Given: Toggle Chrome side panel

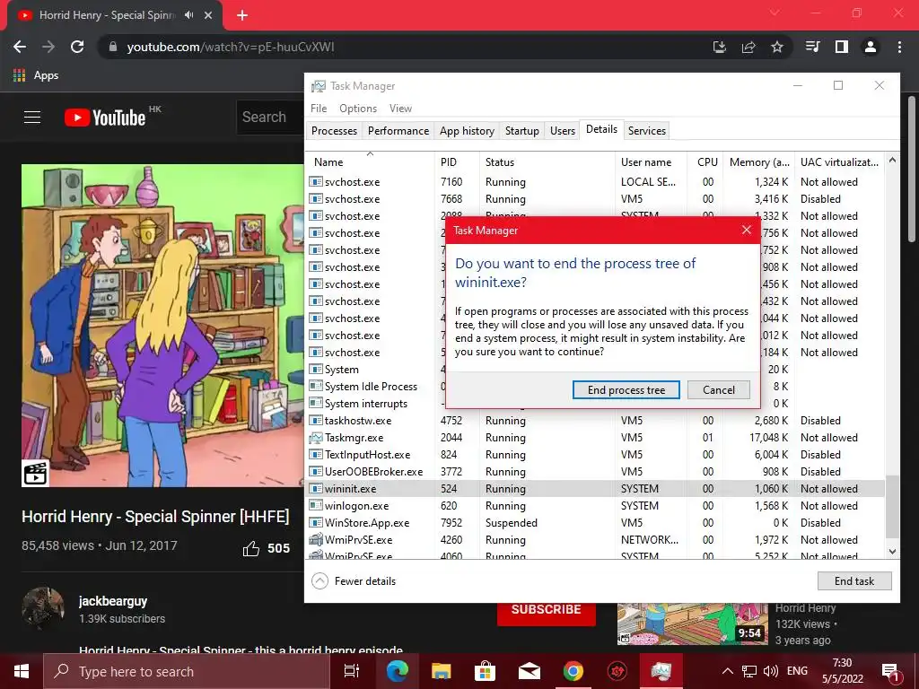Looking at the screenshot, I should point(842,47).
